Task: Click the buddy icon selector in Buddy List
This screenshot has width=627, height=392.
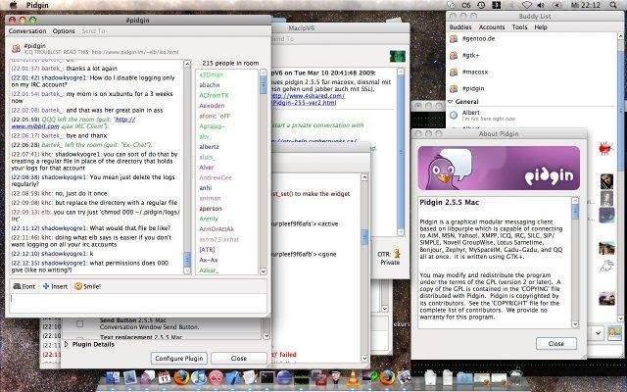Action: pos(614,332)
